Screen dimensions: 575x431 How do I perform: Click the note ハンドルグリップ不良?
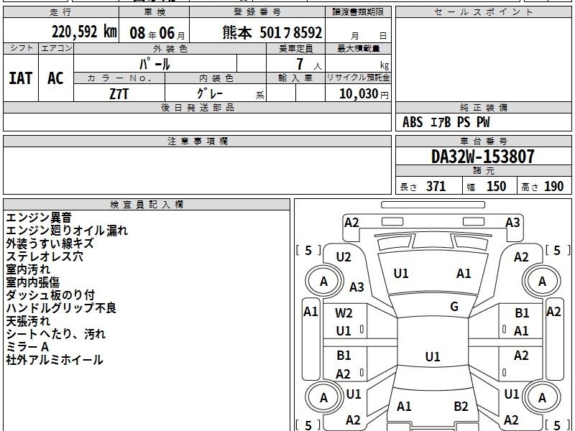tap(61, 308)
